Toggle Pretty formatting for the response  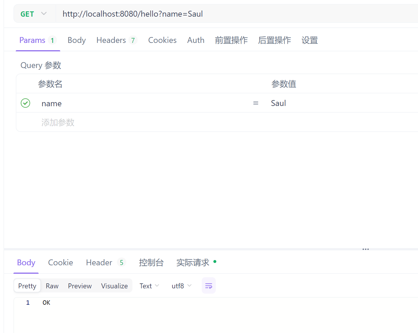click(x=27, y=285)
